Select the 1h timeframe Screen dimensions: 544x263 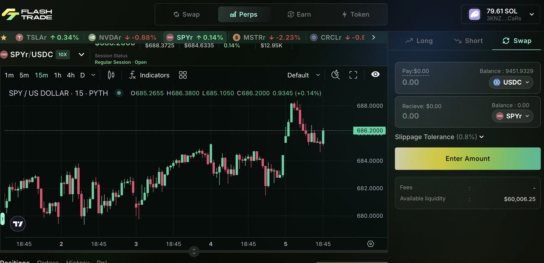coord(58,75)
